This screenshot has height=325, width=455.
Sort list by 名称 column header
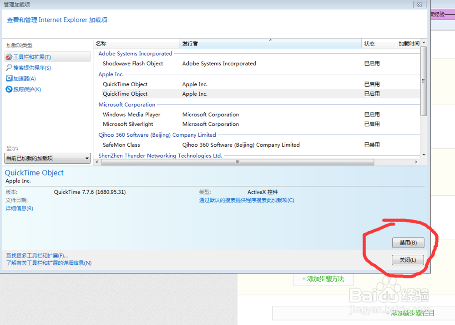(136, 44)
